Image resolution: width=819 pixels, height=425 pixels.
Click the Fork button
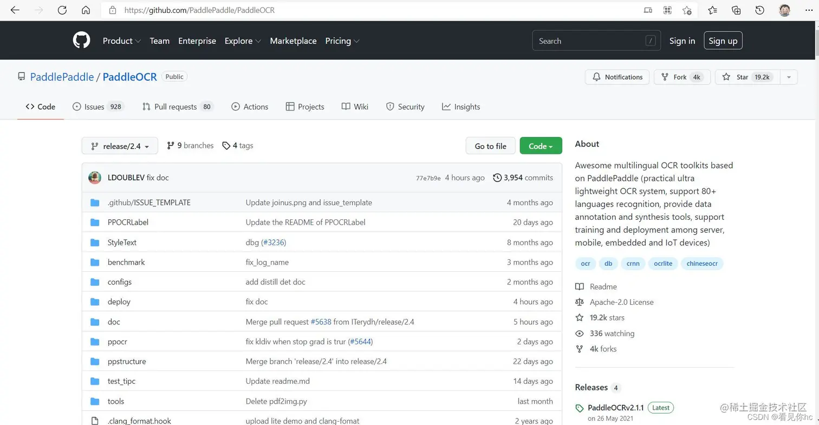(682, 77)
